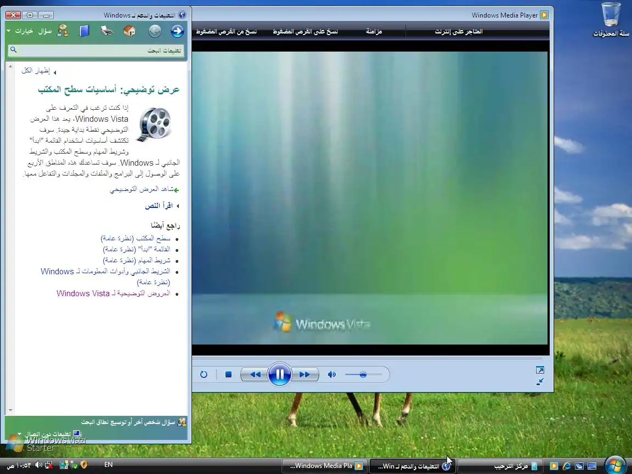The image size is (632, 474).
Task: Click the taskbar clock showing ١٠:٥٣
Action: (x=19, y=466)
